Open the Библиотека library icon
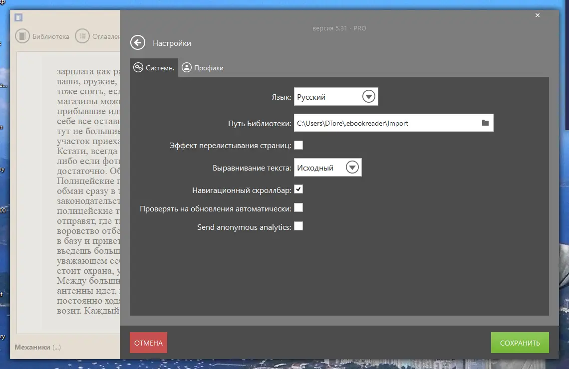Viewport: 569px width, 369px height. [22, 36]
